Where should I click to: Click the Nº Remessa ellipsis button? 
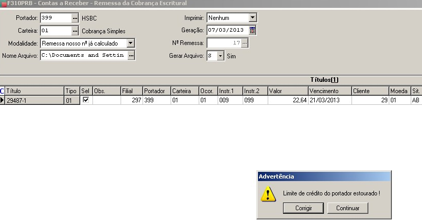(x=244, y=43)
